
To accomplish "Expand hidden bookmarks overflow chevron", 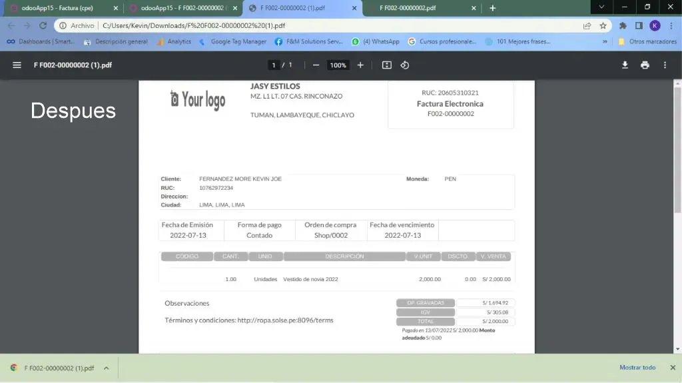I will coord(605,41).
